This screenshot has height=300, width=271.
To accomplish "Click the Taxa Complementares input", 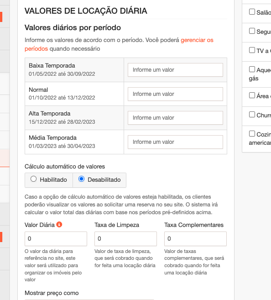I will point(195,239).
